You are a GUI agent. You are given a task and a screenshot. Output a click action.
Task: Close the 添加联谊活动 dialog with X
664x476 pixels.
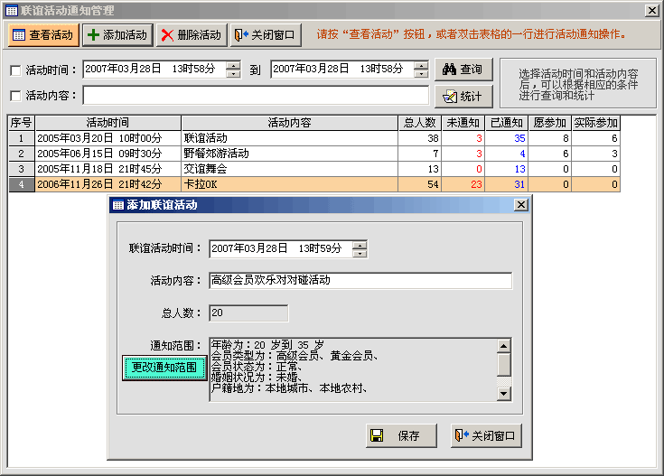point(520,205)
